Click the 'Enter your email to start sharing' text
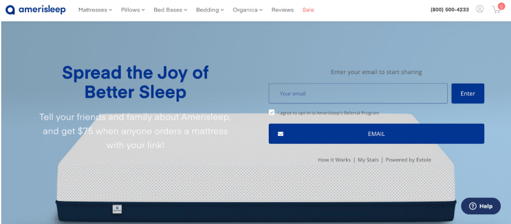 (376, 72)
